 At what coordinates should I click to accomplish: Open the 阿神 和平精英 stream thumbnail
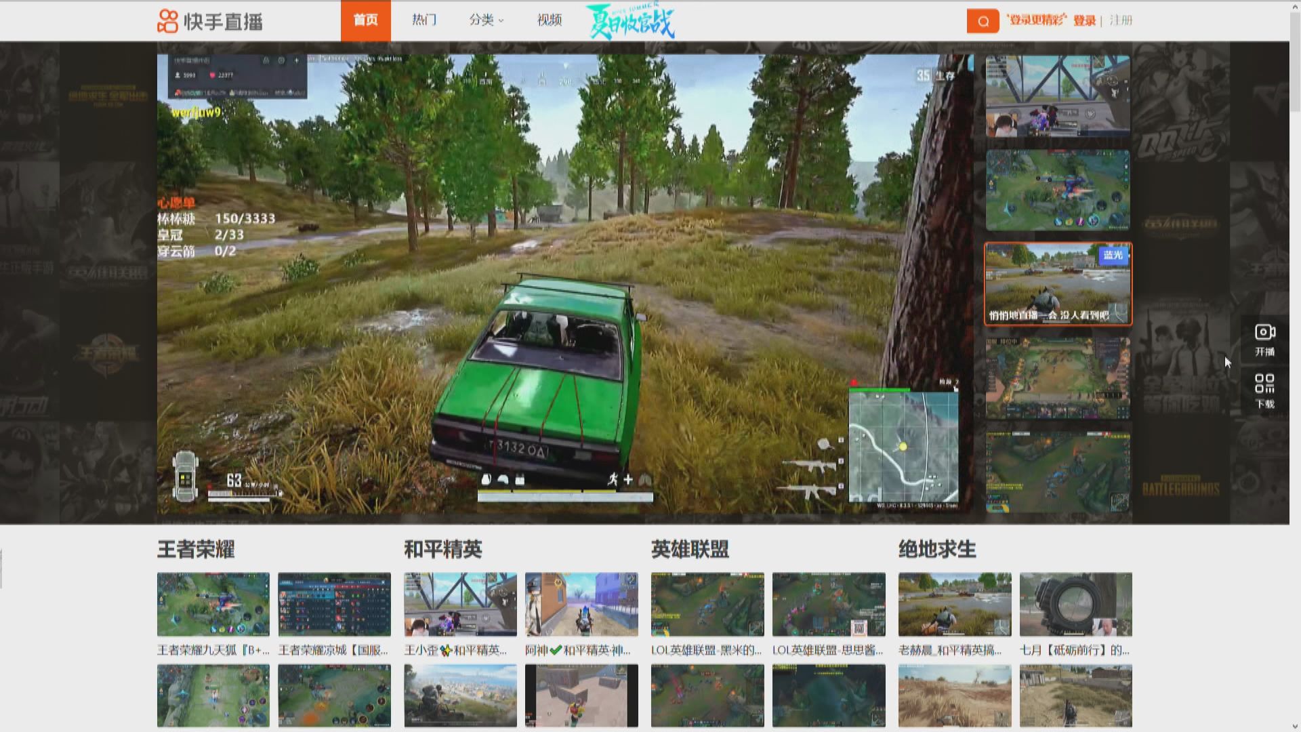(581, 604)
